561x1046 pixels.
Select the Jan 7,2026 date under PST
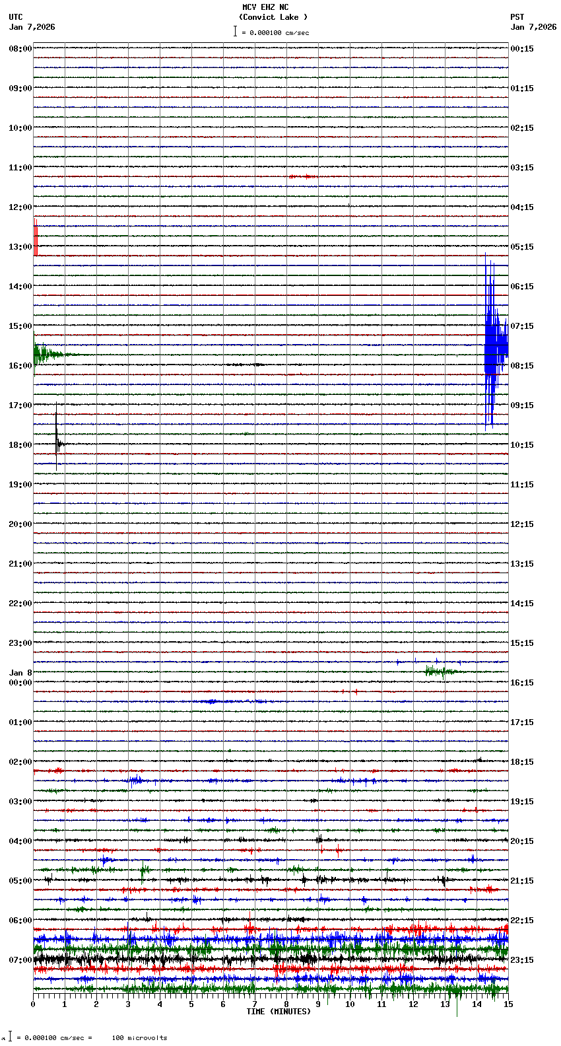tap(533, 27)
